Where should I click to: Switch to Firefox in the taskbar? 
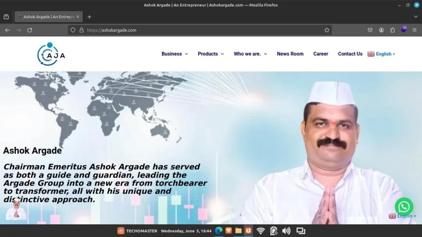(248, 230)
